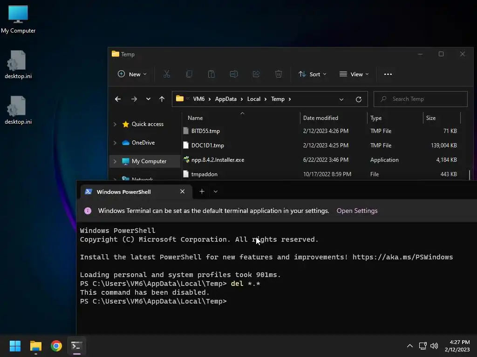
Task: Select Quick access in the sidebar
Action: click(148, 124)
